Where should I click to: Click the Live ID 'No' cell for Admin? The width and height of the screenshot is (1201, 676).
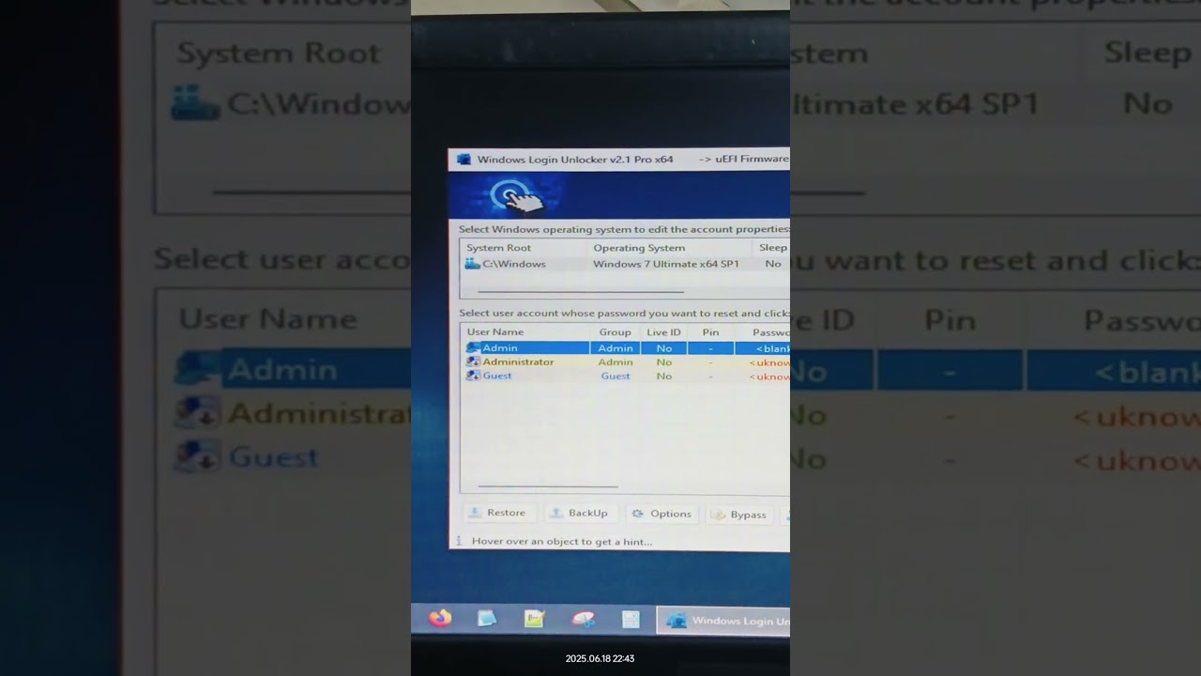(664, 348)
